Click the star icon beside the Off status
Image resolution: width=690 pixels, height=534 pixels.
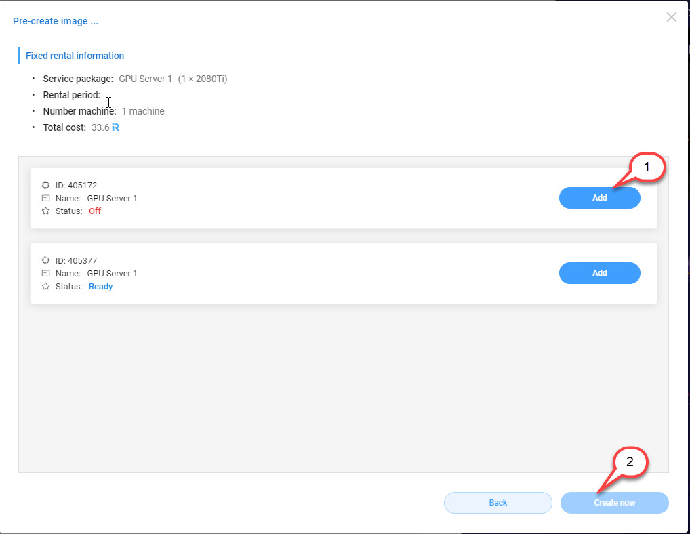pyautogui.click(x=46, y=211)
